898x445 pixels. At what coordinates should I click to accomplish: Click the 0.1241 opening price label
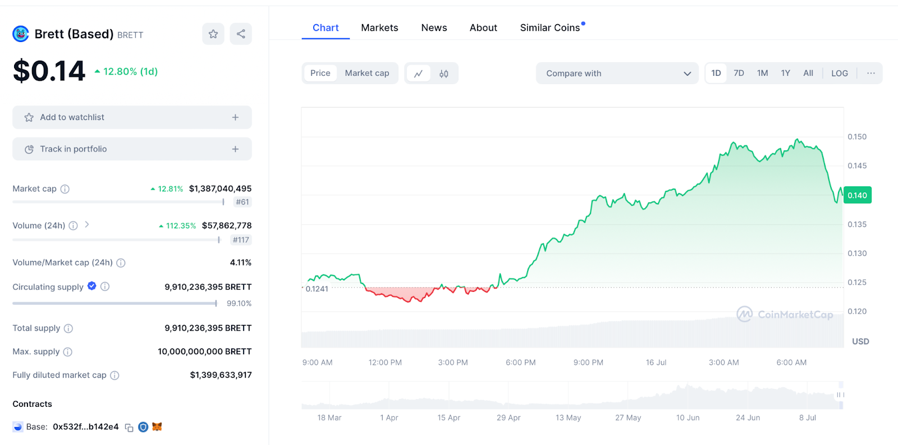(317, 289)
